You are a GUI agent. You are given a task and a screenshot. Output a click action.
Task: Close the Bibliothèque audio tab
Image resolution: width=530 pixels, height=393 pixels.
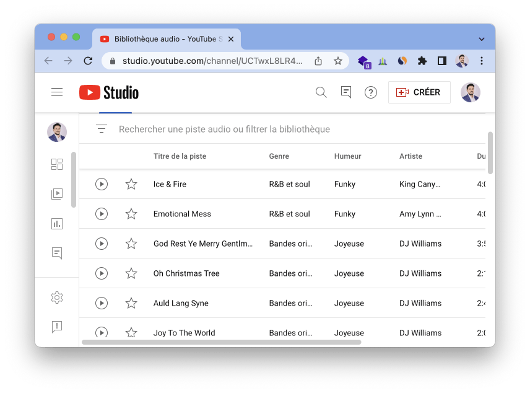click(231, 39)
